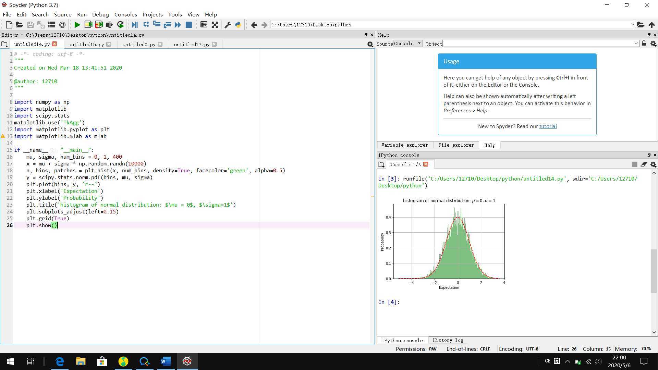
Task: Open the editor pane options gear
Action: point(370,44)
